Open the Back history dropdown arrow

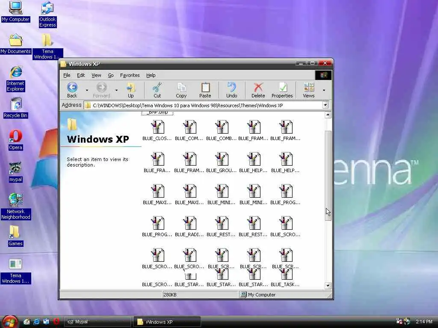point(87,90)
